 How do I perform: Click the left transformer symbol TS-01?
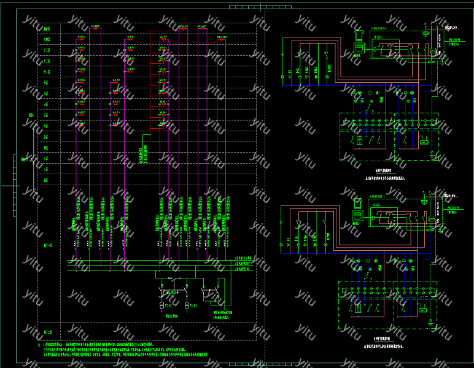pos(162,305)
